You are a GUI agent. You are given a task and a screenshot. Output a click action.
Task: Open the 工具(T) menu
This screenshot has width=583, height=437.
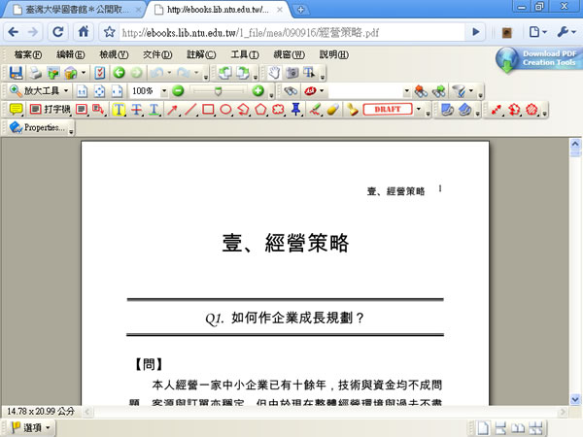(245, 54)
